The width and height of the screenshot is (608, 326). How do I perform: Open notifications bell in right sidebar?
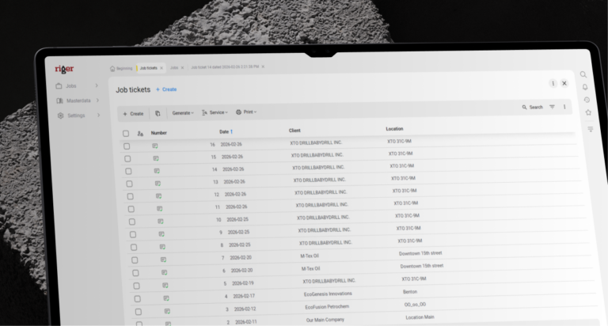pyautogui.click(x=585, y=87)
